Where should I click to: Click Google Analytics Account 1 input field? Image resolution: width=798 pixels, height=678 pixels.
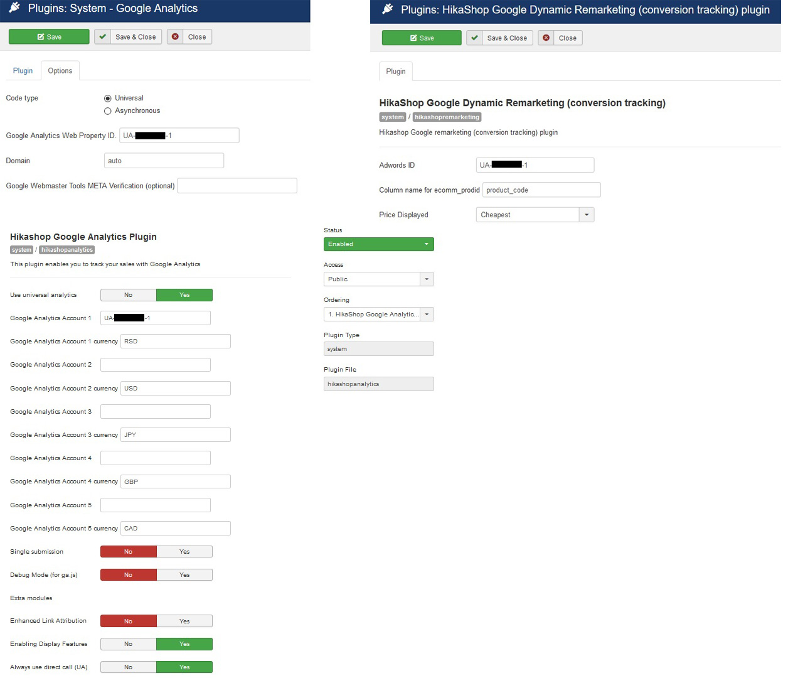[156, 318]
